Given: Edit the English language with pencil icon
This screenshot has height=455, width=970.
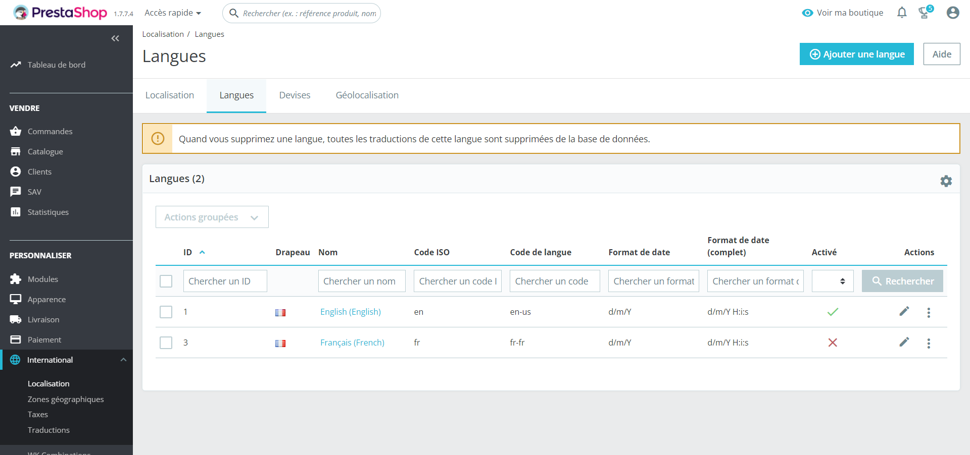Looking at the screenshot, I should (x=904, y=311).
